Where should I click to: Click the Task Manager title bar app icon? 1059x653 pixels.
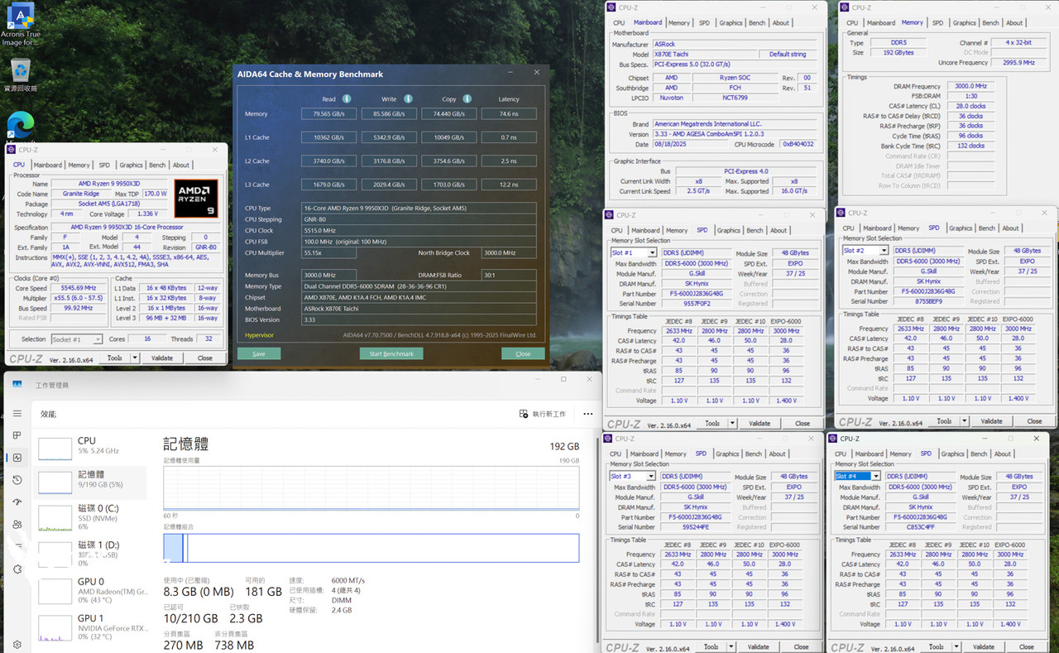(x=17, y=385)
